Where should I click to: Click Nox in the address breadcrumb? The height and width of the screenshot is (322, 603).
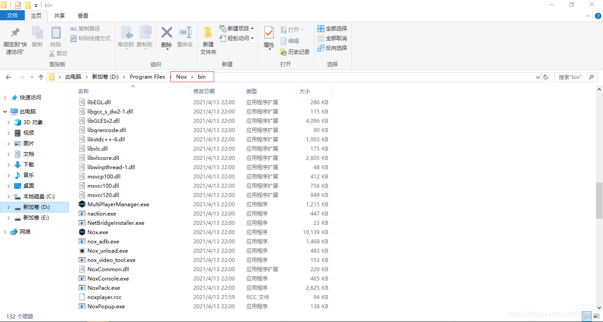(181, 77)
